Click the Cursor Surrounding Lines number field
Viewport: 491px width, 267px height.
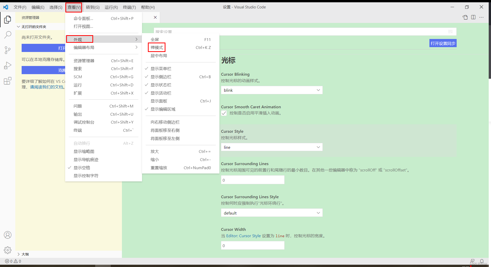[x=252, y=180]
